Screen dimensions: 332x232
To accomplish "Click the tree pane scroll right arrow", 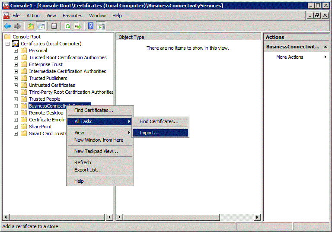I will [x=109, y=217].
